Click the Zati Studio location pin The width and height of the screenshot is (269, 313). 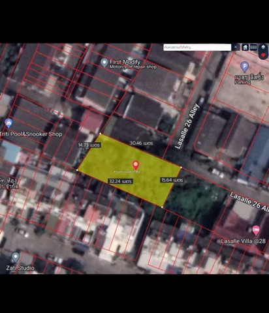[x=15, y=258]
